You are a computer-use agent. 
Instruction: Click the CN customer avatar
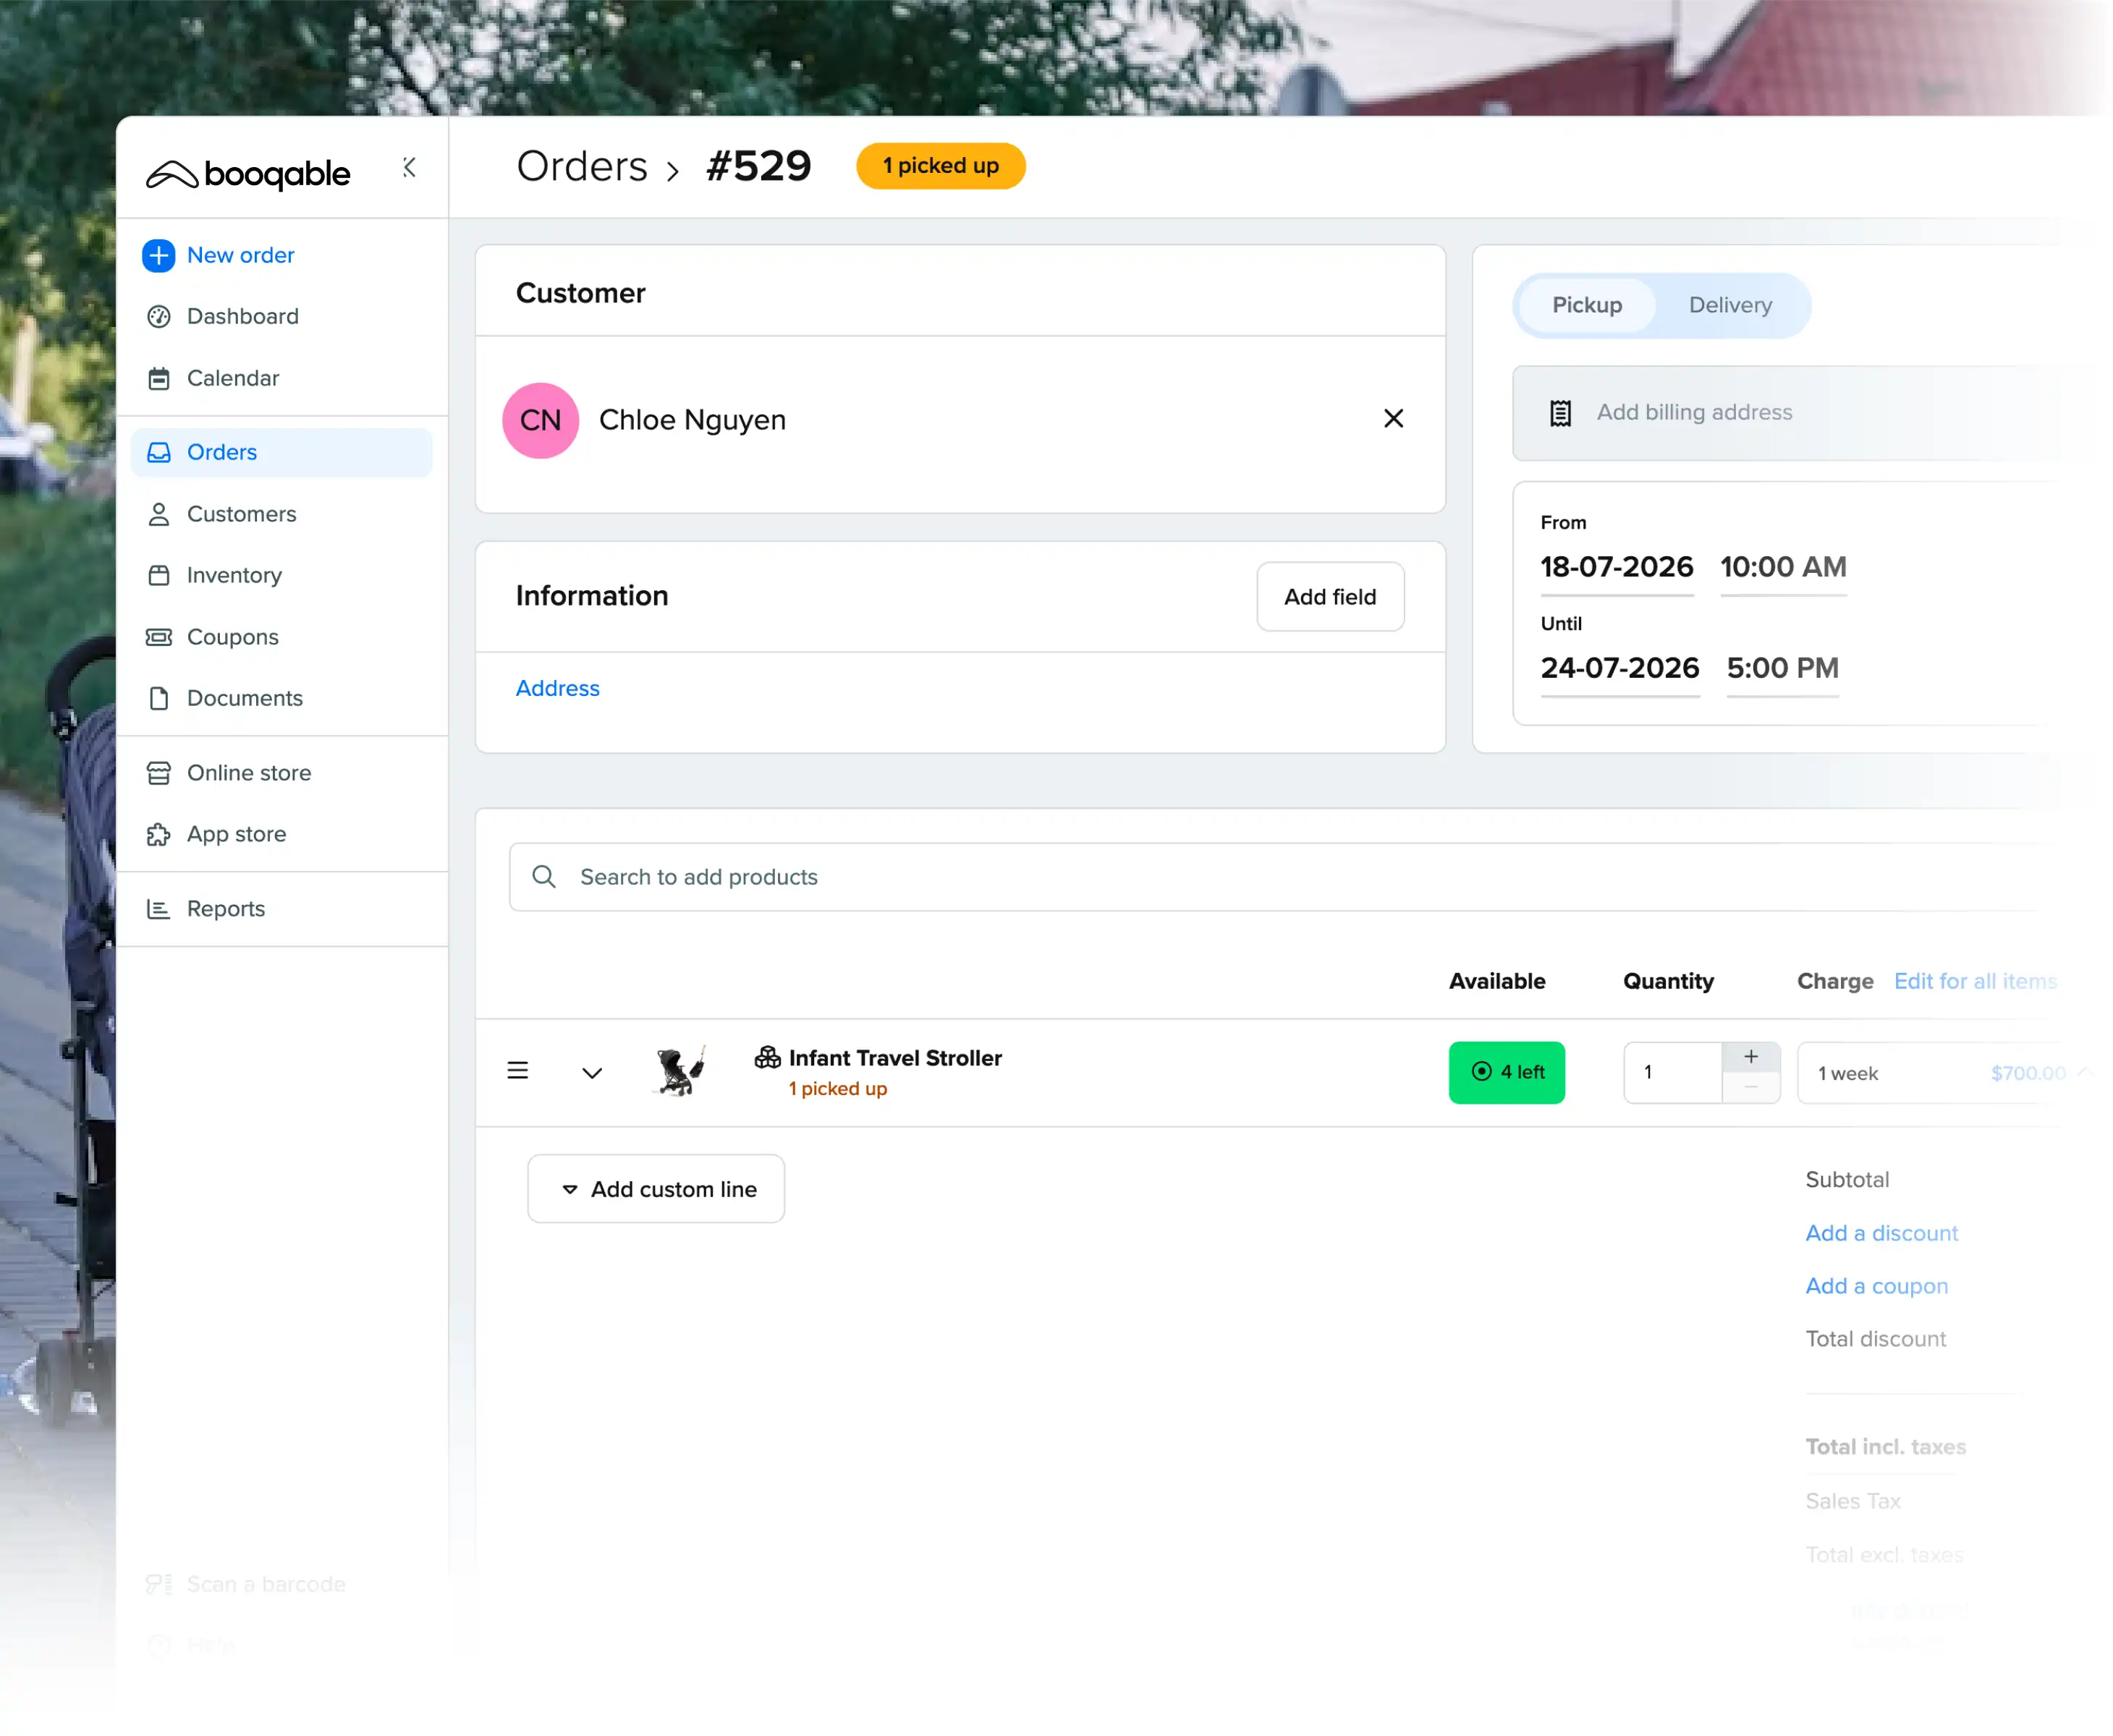tap(541, 420)
